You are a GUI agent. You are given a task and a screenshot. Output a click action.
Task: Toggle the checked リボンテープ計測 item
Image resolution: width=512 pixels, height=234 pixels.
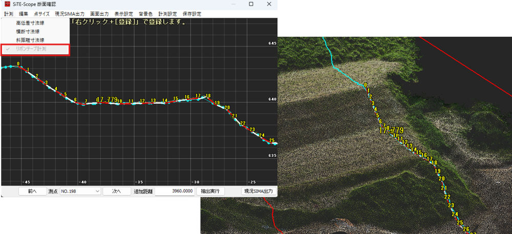click(x=31, y=49)
